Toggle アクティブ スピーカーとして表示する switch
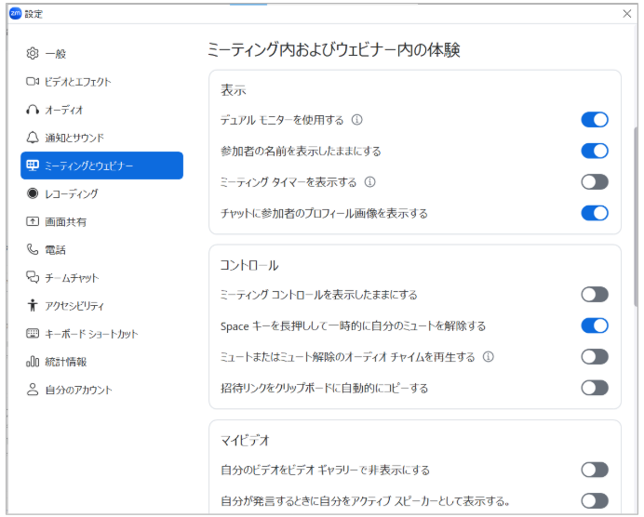 (x=595, y=501)
